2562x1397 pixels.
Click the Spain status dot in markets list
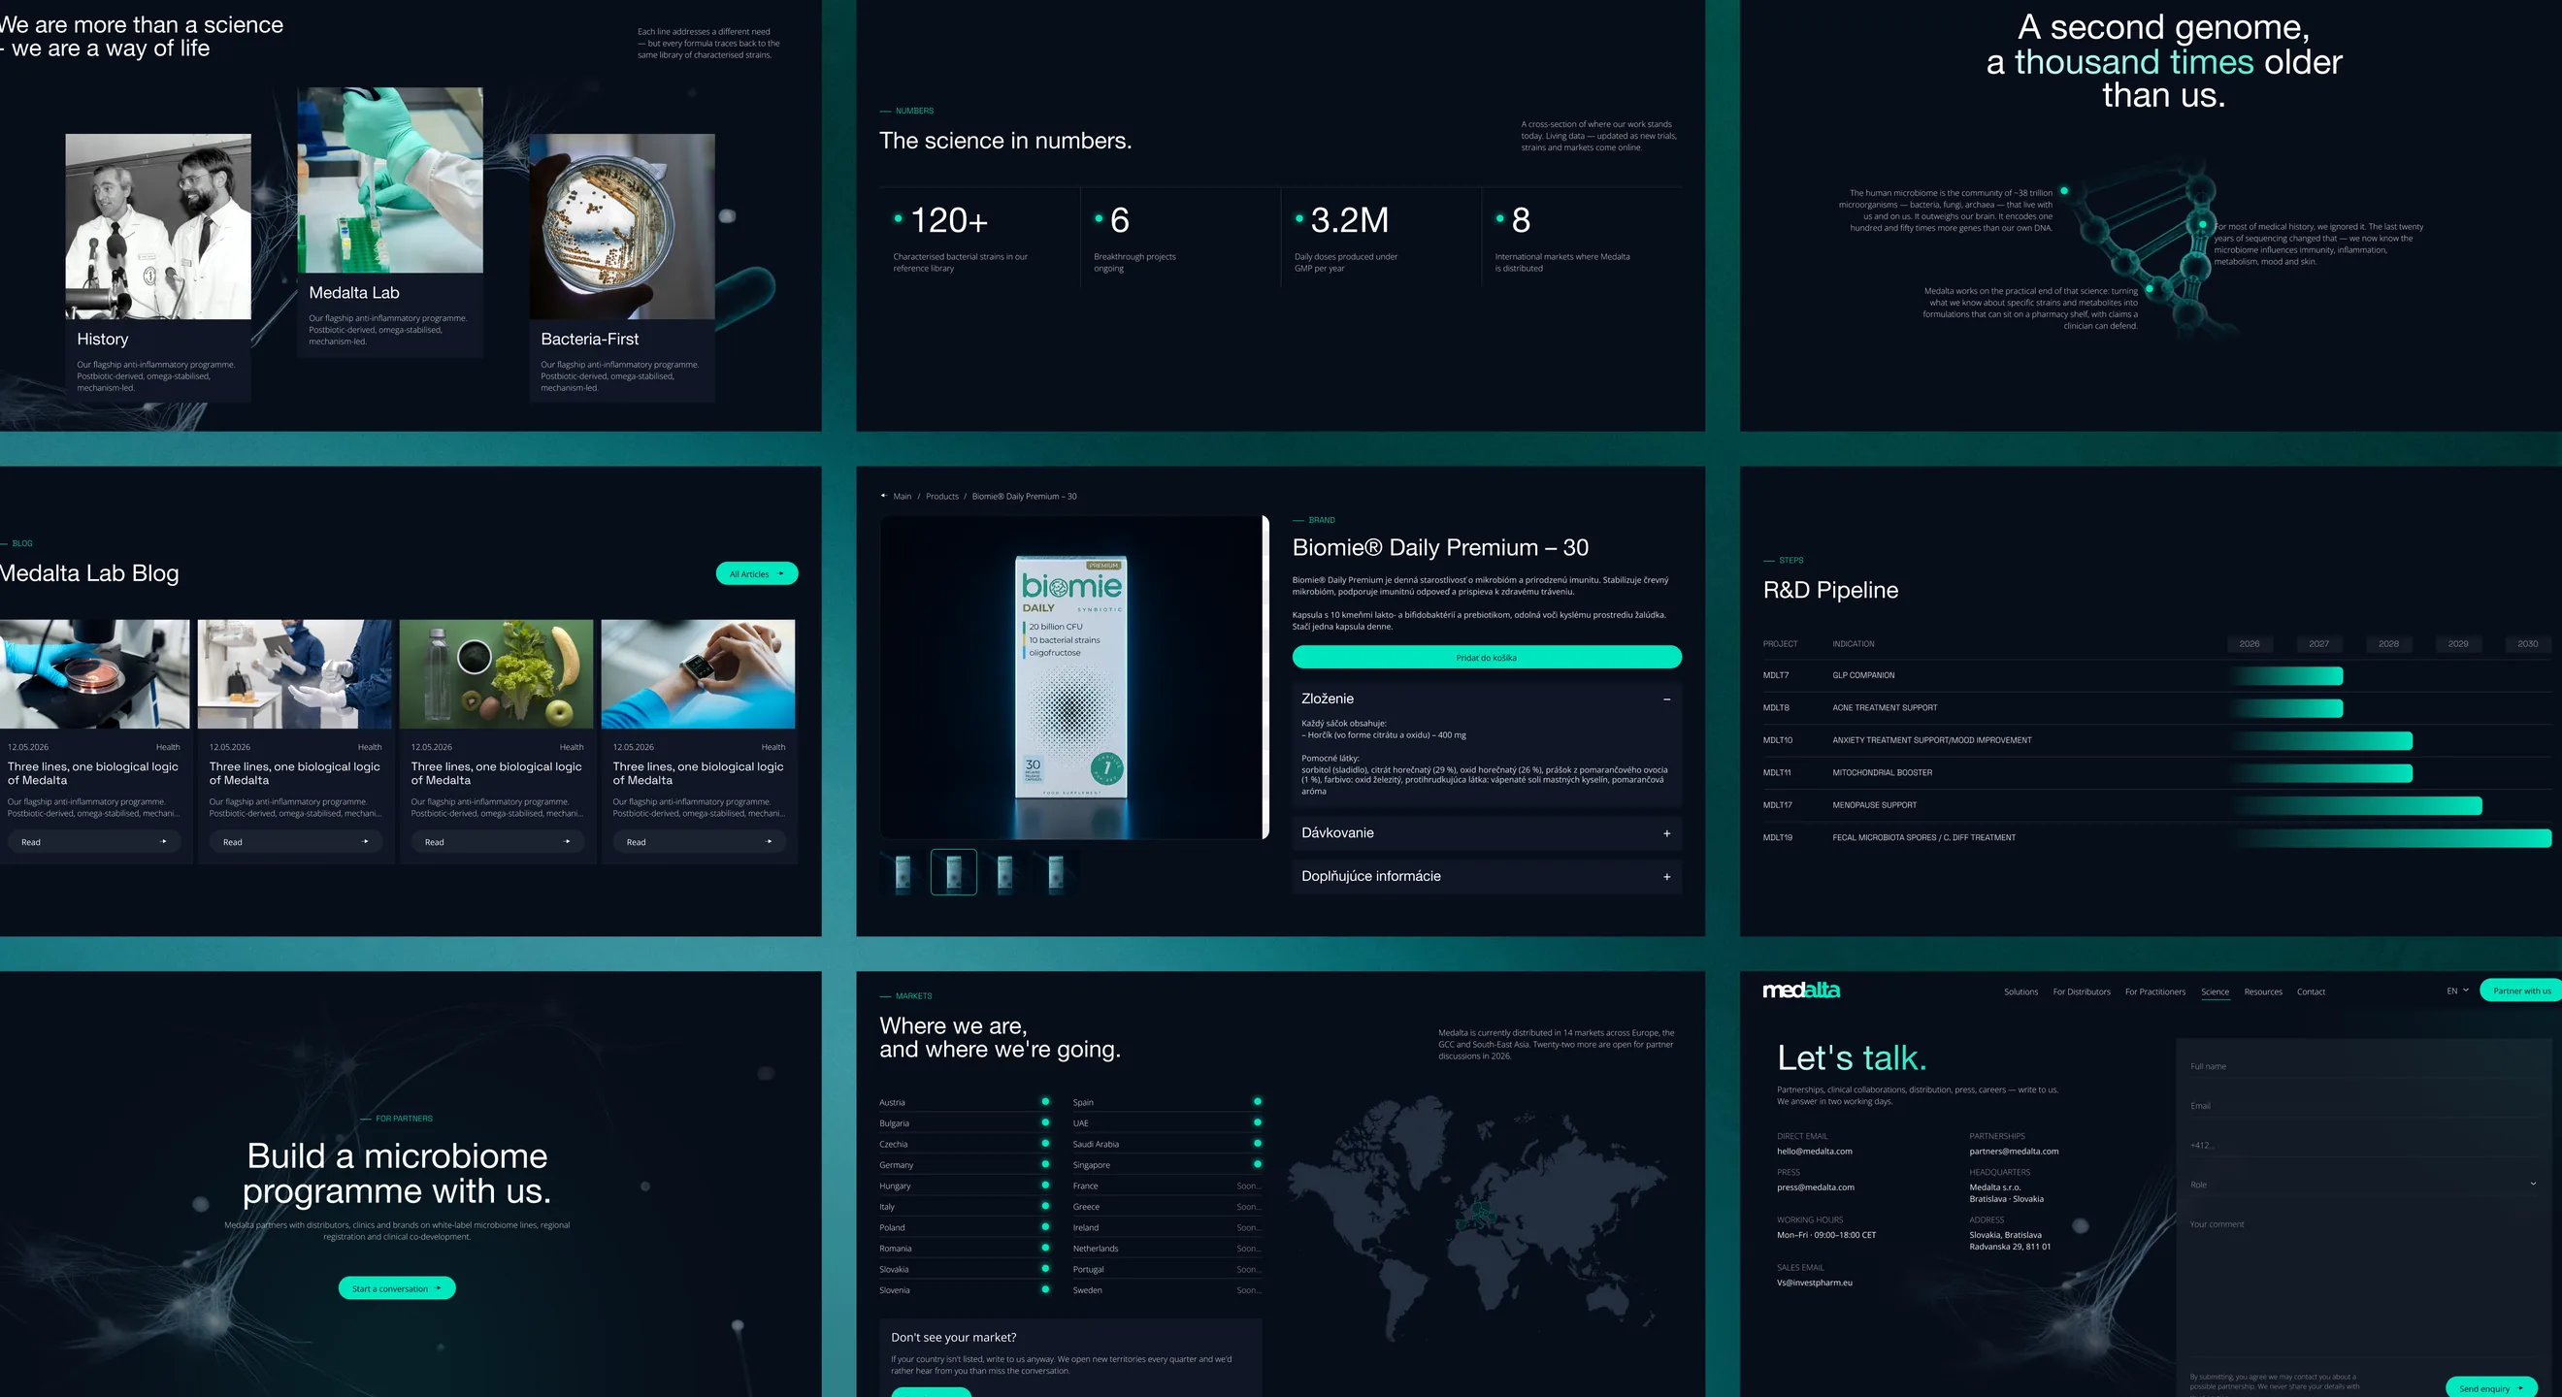(1257, 1102)
